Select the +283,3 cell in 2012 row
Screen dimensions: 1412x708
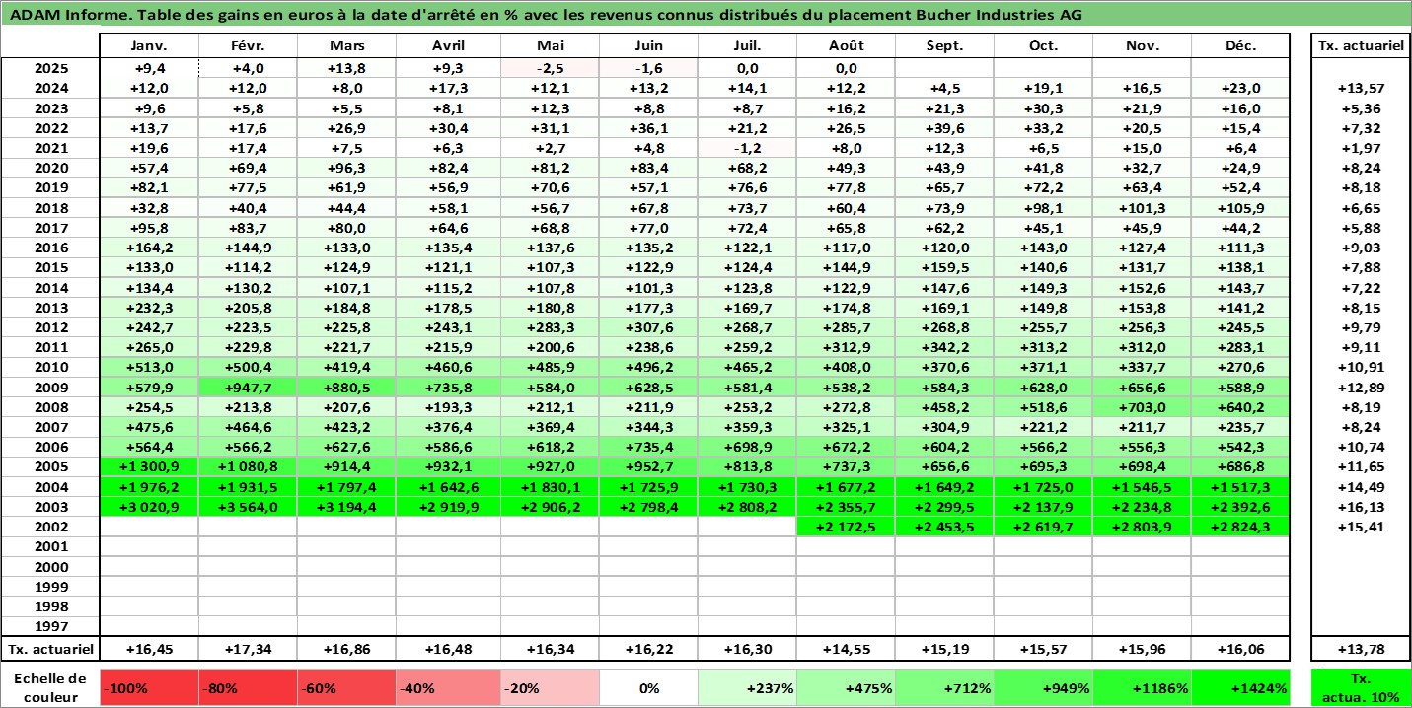pyautogui.click(x=551, y=327)
